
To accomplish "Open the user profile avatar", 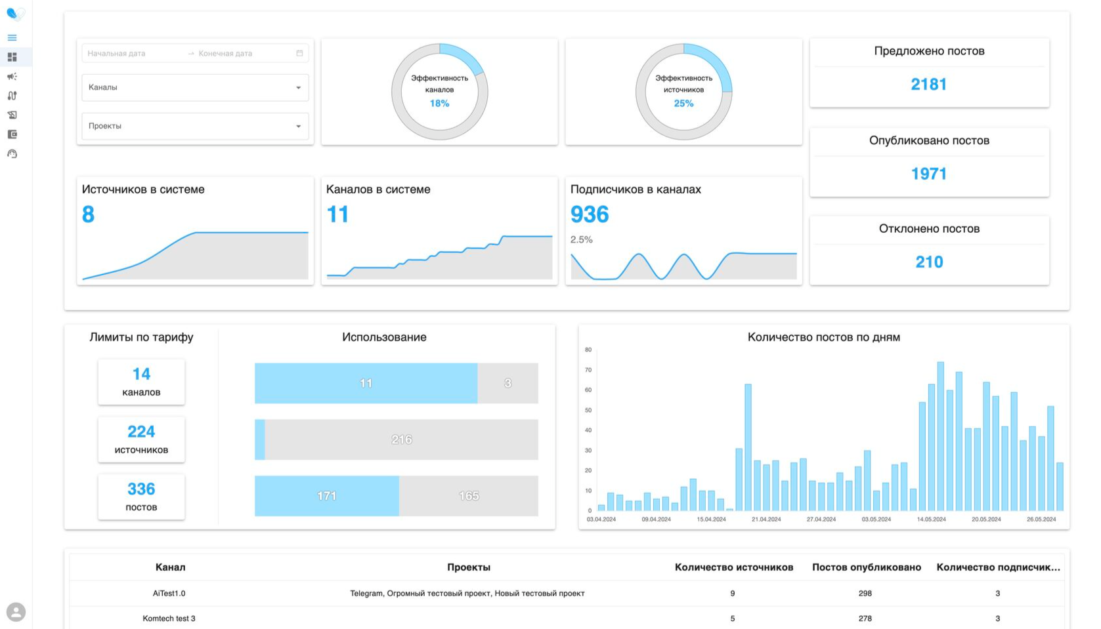I will pyautogui.click(x=16, y=612).
